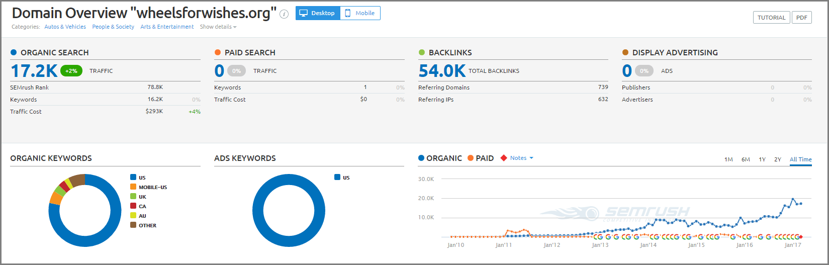This screenshot has width=829, height=265.
Task: Click the Ads Keywords donut chart
Action: [x=289, y=210]
